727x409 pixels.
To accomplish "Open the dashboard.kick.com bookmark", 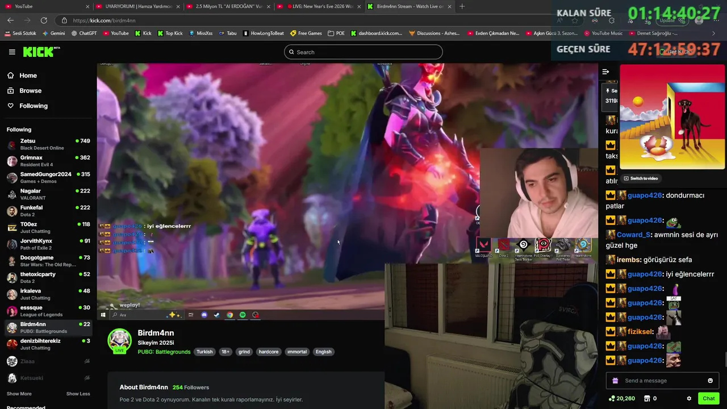I will (377, 34).
